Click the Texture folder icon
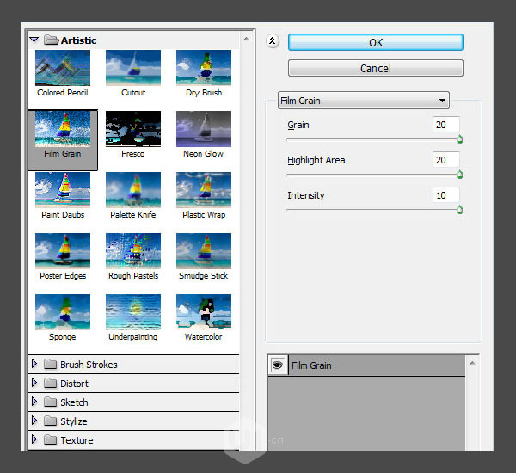 [x=51, y=439]
